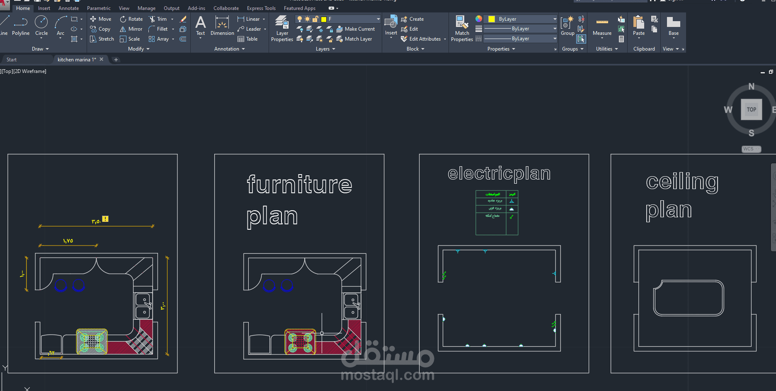Click the Erase tool icon
Screen dimensions: 776x391
[183, 19]
